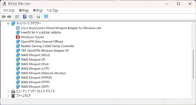Select Cisco AnyConnect Virtual Miniport Adapter
The width and height of the screenshot is (196, 105).
tap(61, 28)
